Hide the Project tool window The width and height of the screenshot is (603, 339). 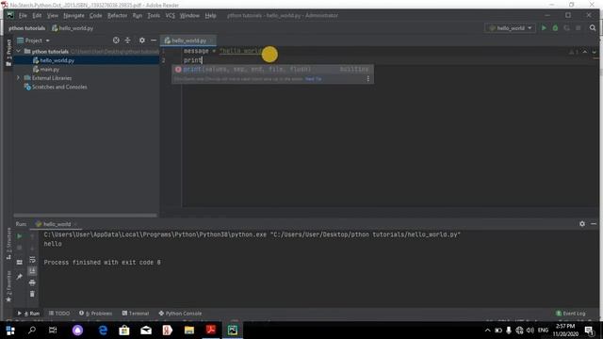pos(154,40)
